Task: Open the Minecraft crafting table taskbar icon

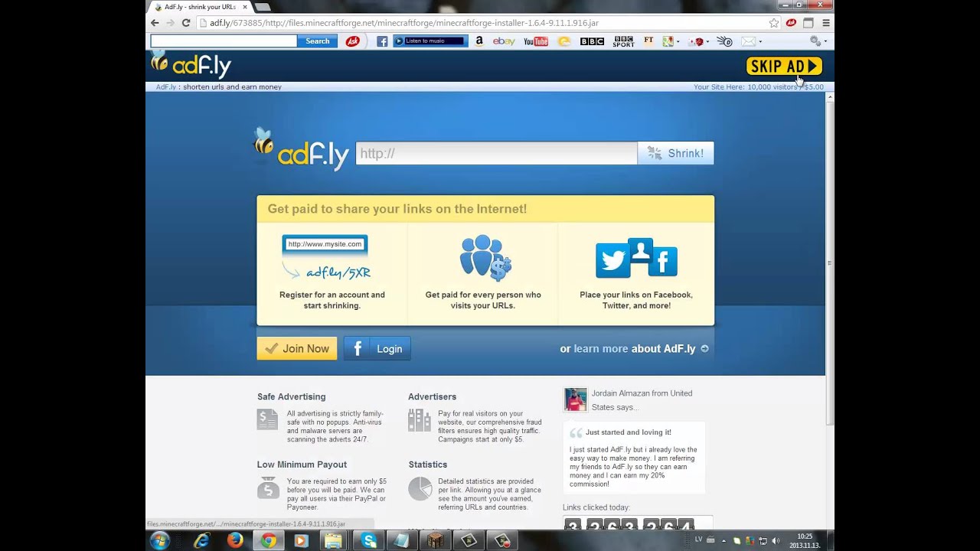Action: point(435,541)
